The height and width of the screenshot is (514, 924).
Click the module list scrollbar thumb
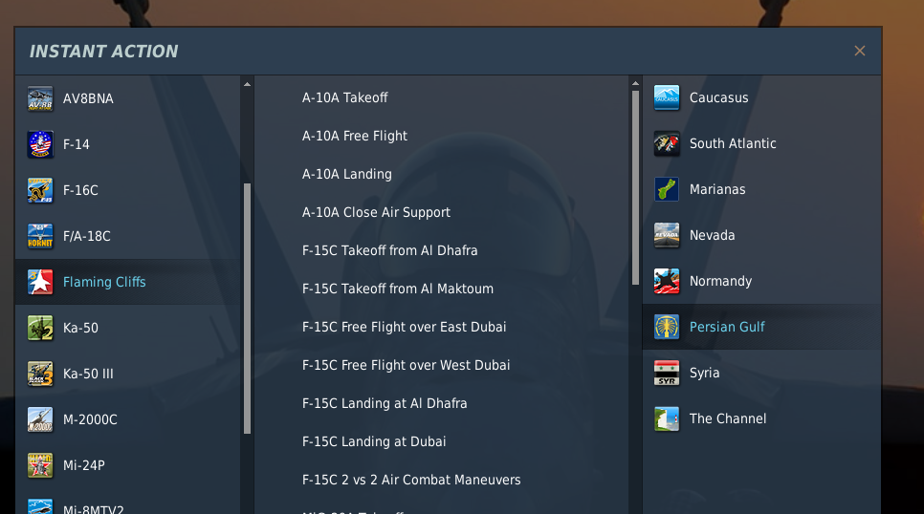coord(247,309)
